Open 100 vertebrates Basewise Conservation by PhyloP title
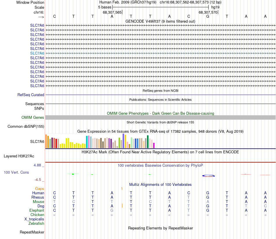 pos(160,166)
